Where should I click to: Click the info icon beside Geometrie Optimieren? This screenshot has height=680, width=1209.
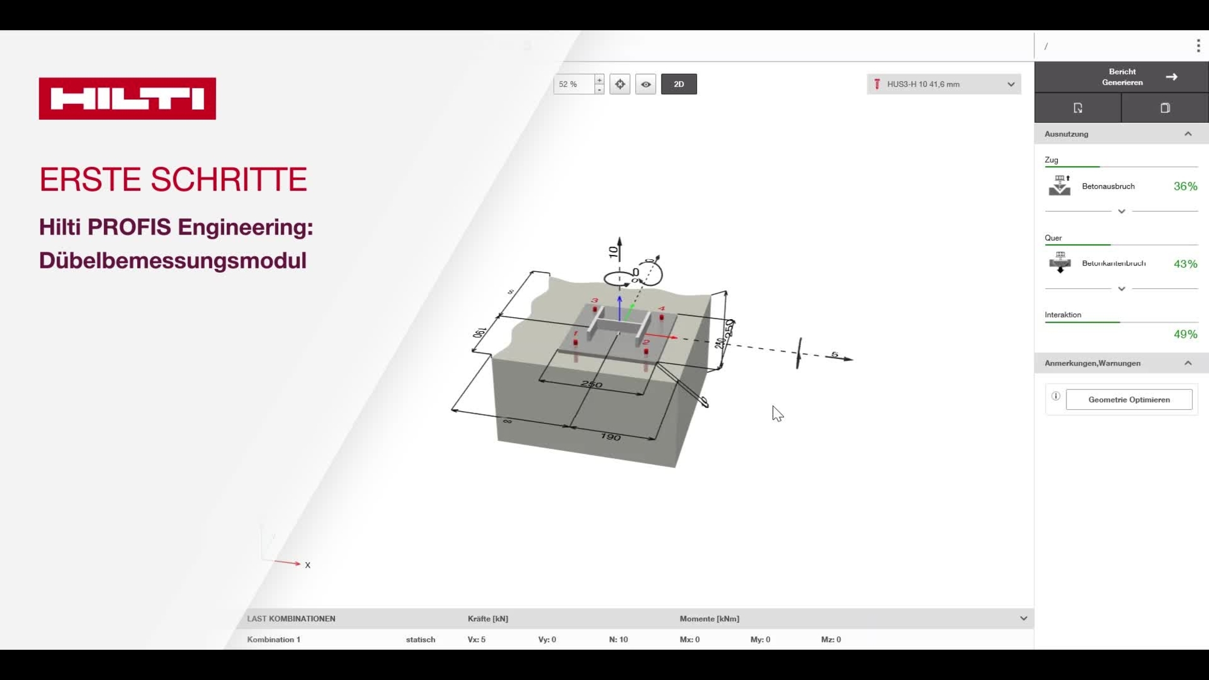pos(1055,395)
